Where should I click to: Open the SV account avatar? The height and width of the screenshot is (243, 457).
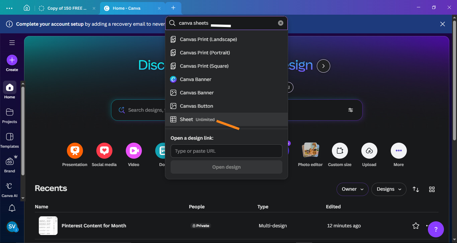[x=12, y=227]
